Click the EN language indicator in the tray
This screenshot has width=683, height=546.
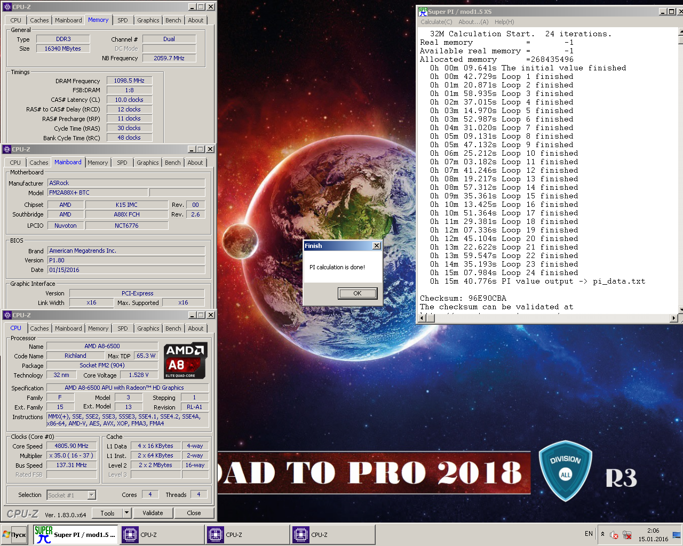point(589,534)
